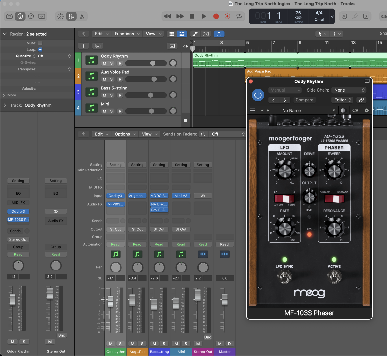Screen dimensions: 387x356
Task: Adjust the Oddy Rhythm track volume slider
Action: click(146, 63)
